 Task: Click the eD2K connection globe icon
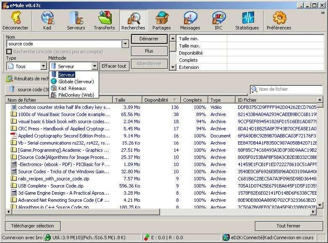[x=226, y=238]
